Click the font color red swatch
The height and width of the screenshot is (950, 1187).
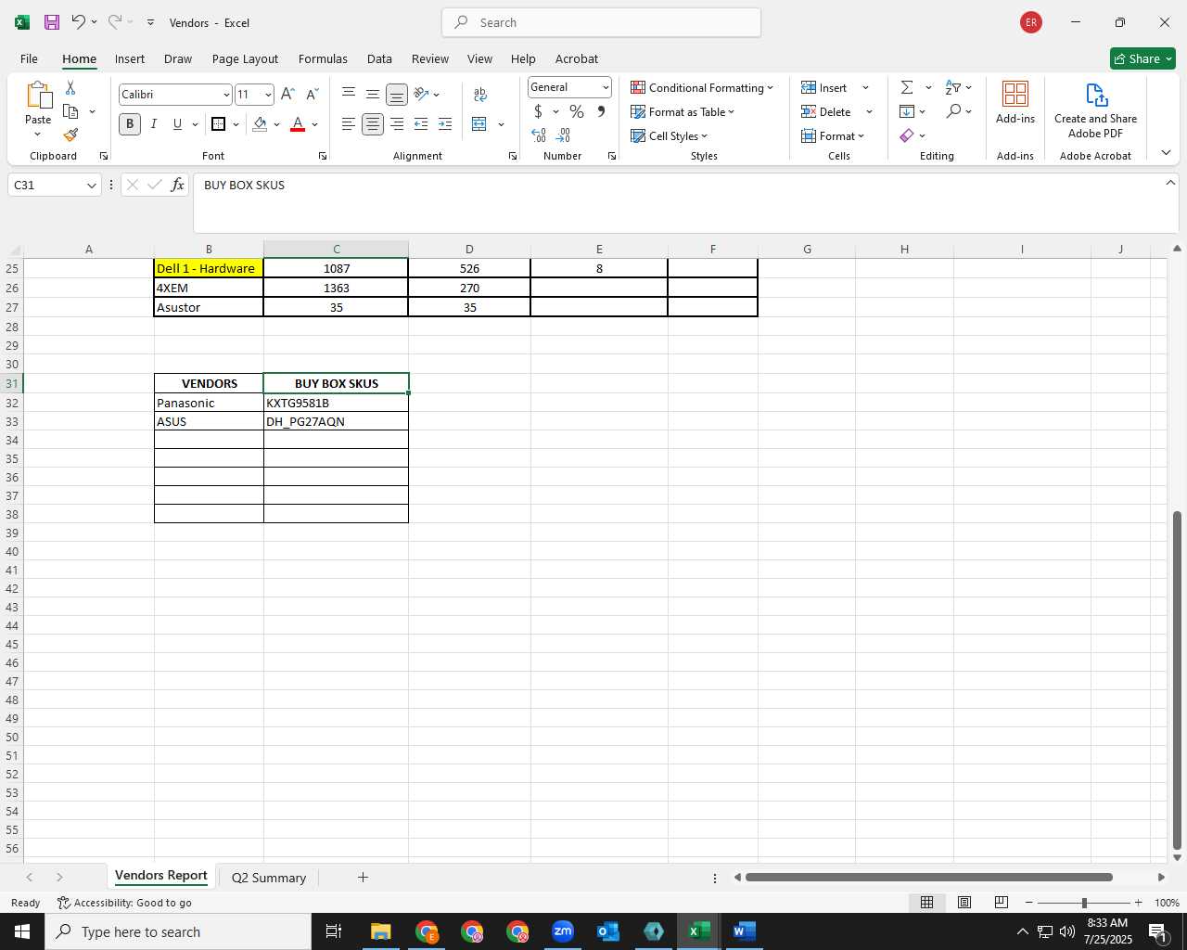298,124
